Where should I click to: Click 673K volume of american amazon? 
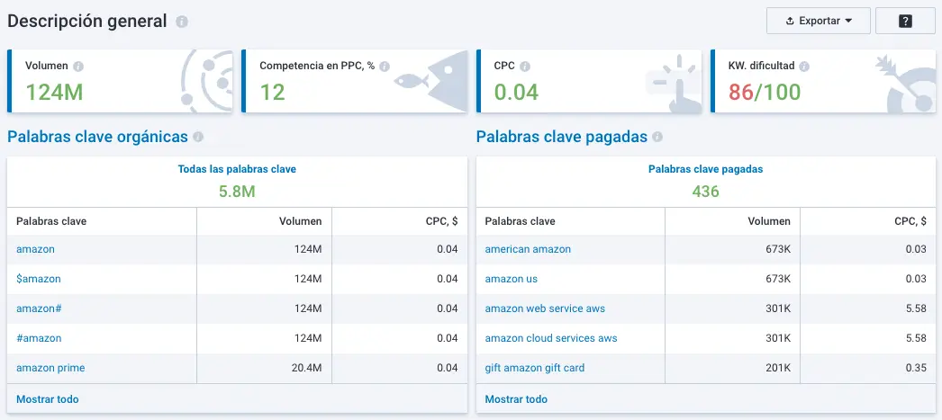click(777, 249)
